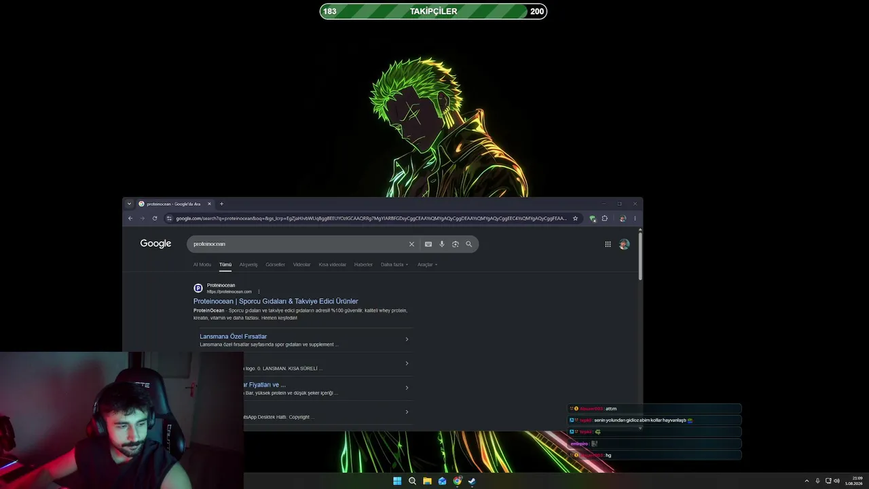Click the https://proteinocean.com URL breadcrumb

tap(229, 292)
